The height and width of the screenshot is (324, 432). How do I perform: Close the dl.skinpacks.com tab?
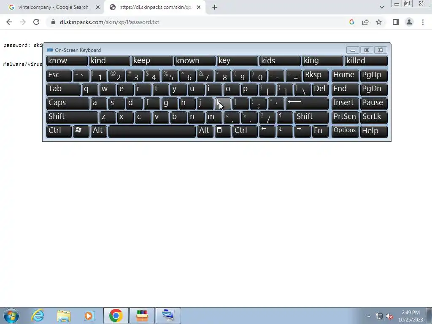[199, 7]
